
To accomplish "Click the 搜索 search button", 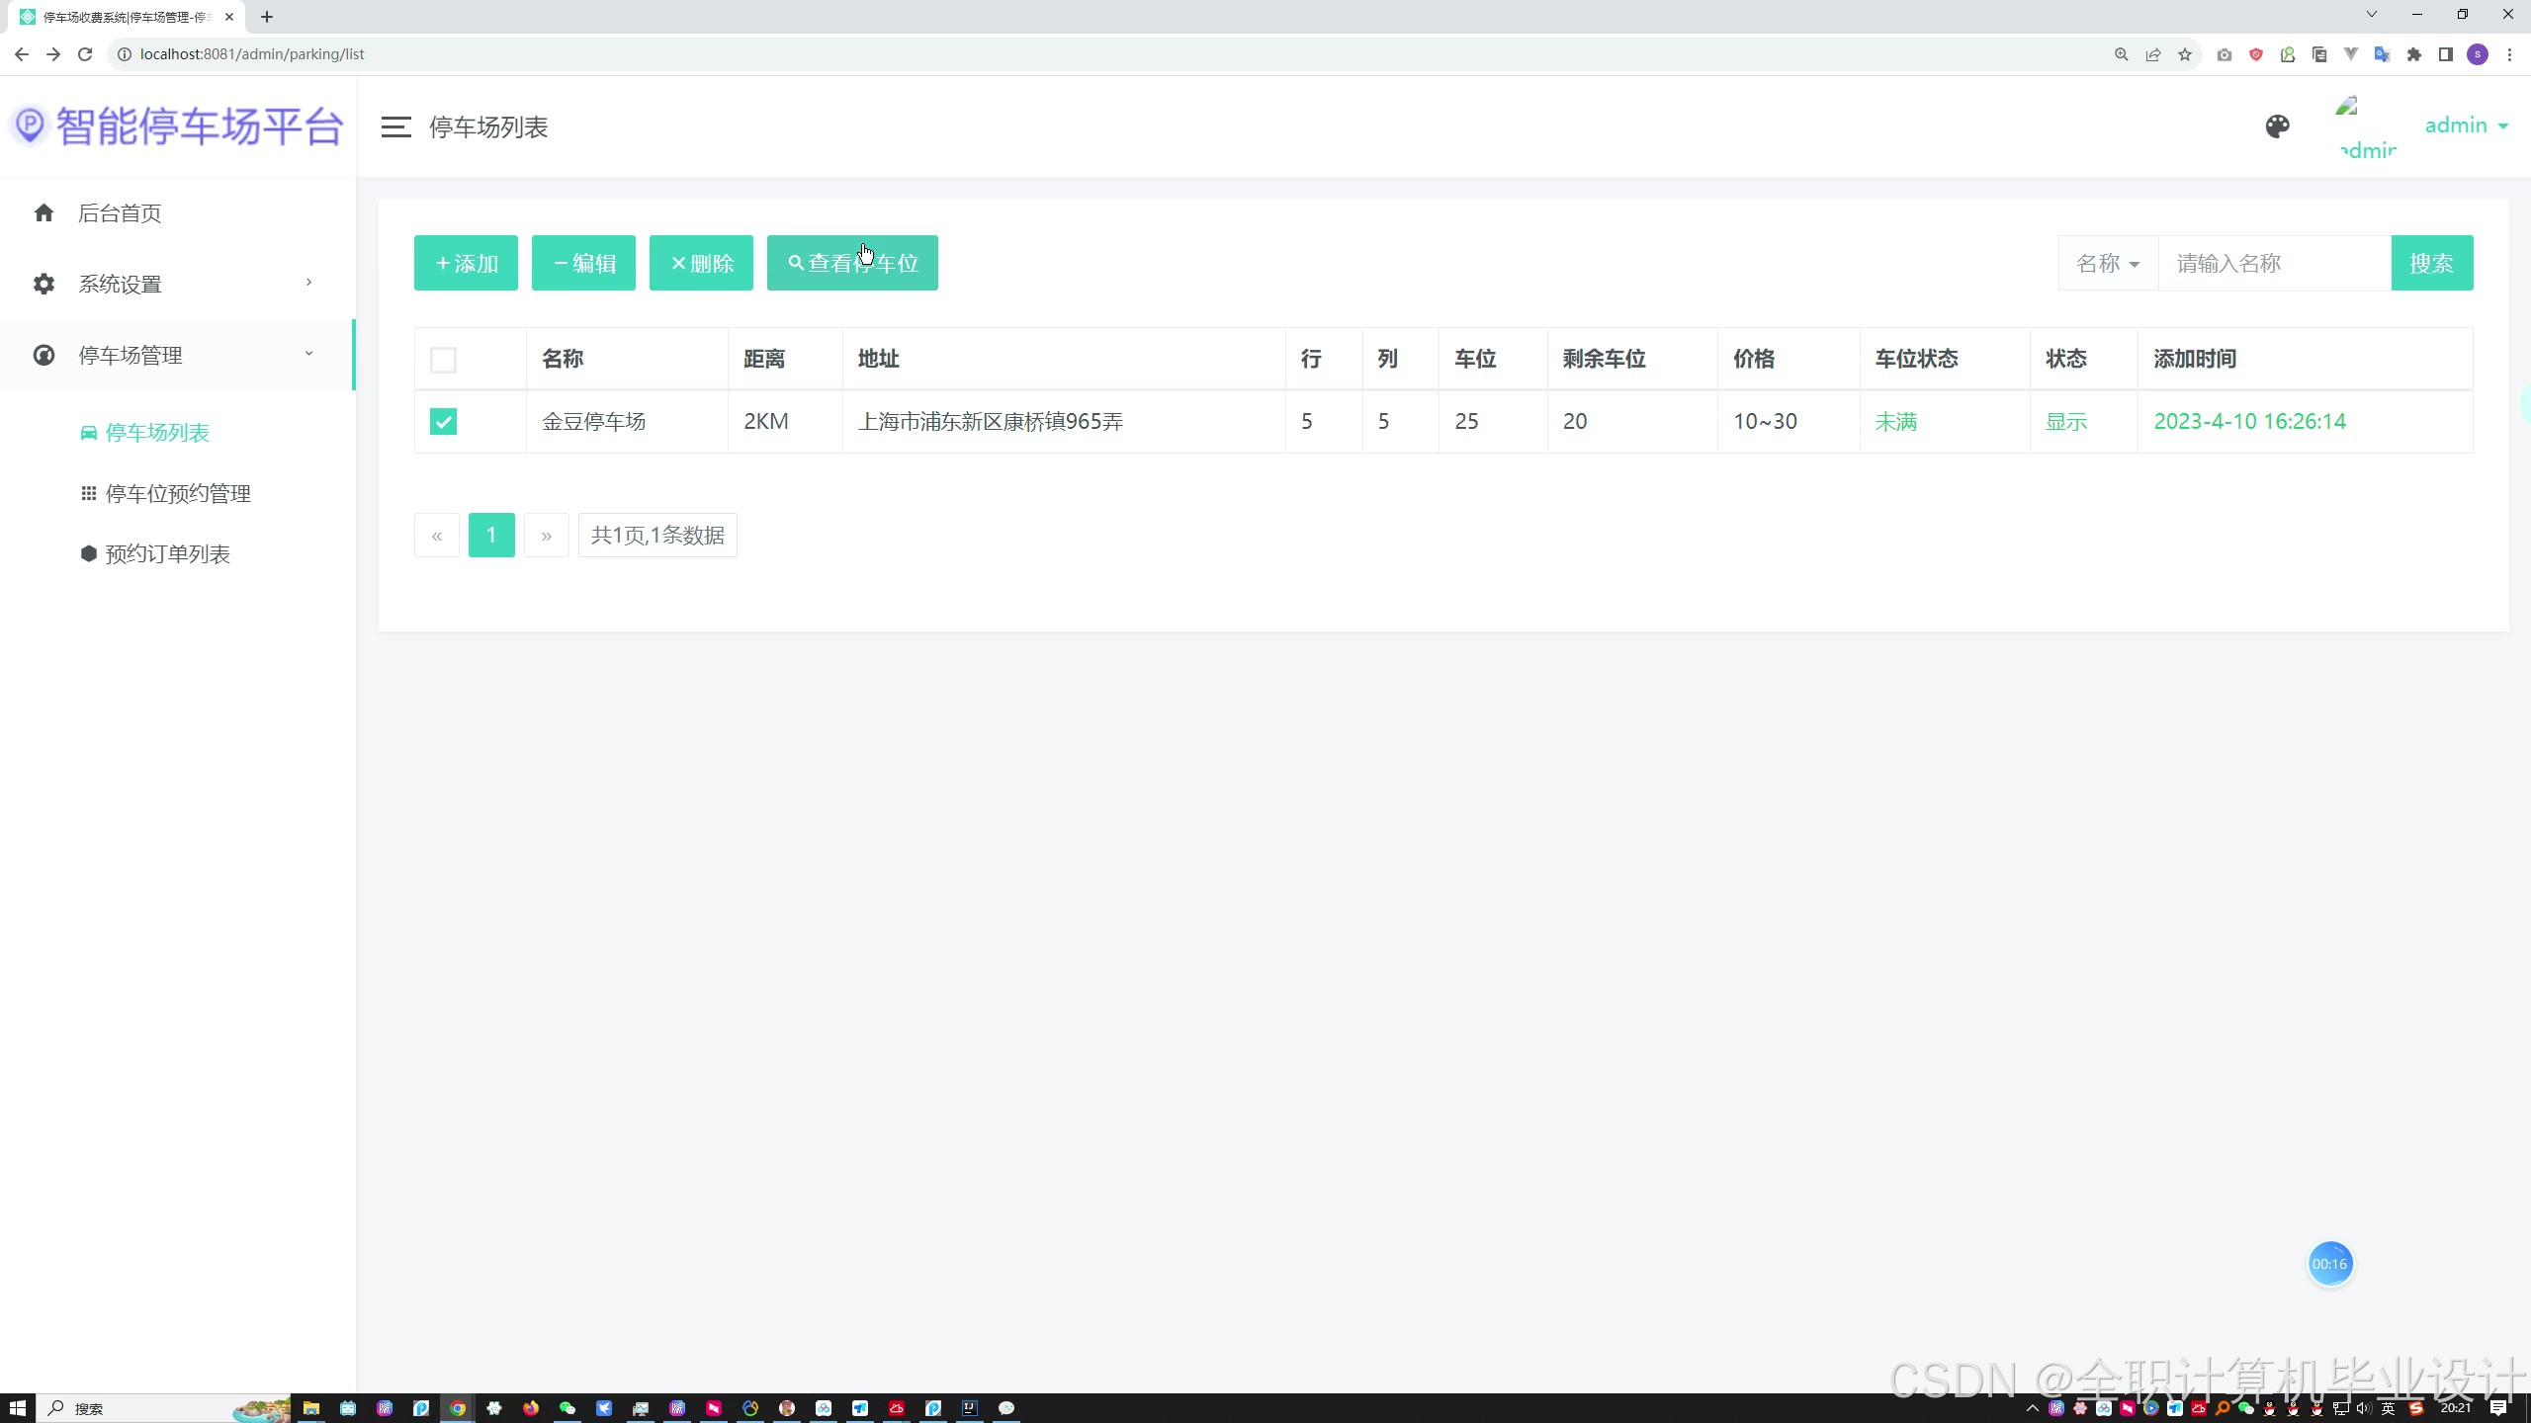I will tap(2431, 264).
